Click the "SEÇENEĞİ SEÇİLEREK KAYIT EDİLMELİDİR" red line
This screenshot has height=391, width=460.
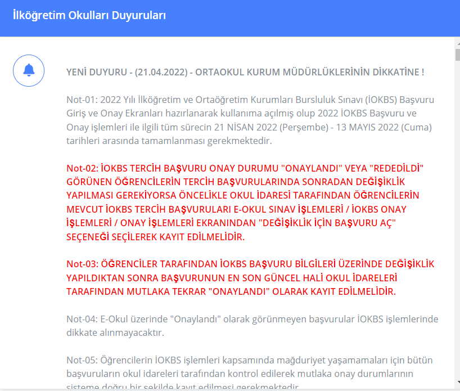(x=155, y=237)
